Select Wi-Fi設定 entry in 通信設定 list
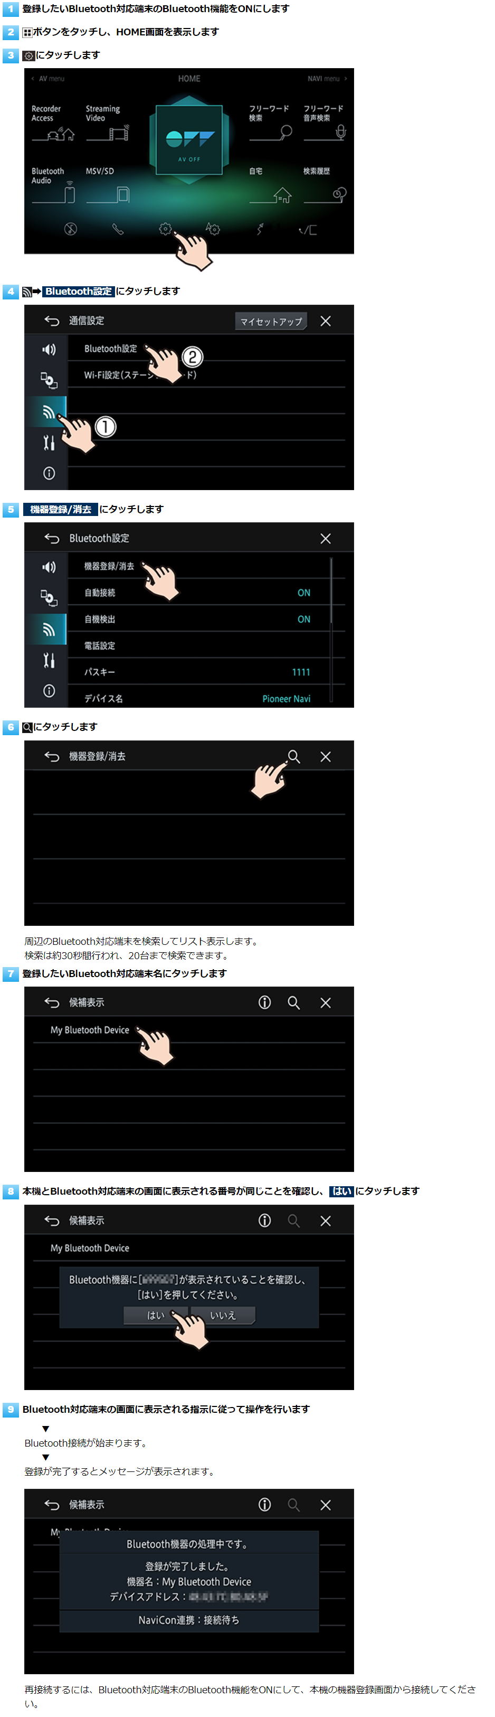This screenshot has width=495, height=1717. point(206,374)
